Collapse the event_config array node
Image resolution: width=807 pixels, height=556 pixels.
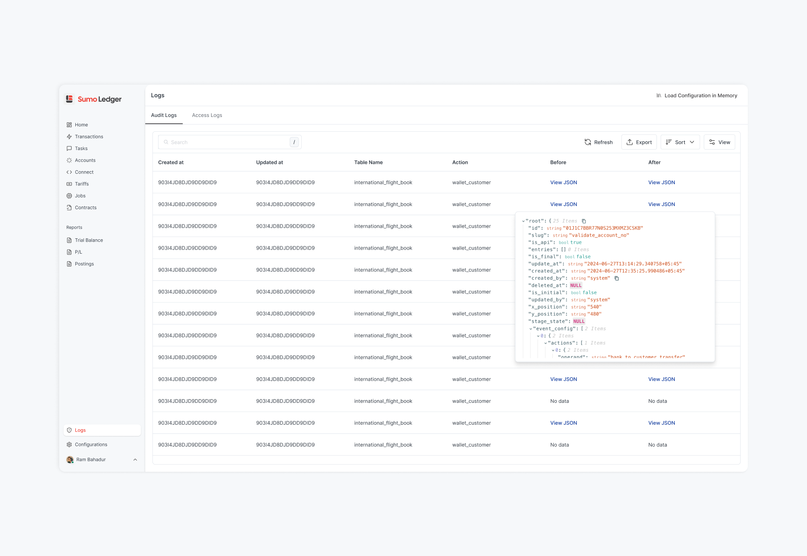[531, 329]
